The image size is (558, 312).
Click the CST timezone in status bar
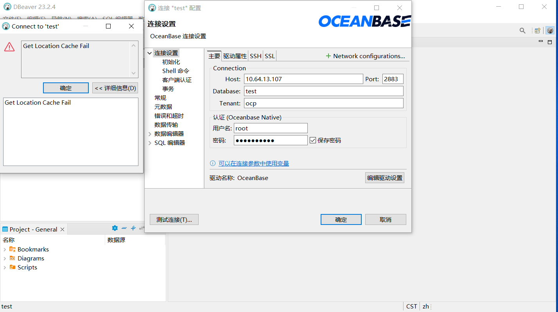pos(411,306)
